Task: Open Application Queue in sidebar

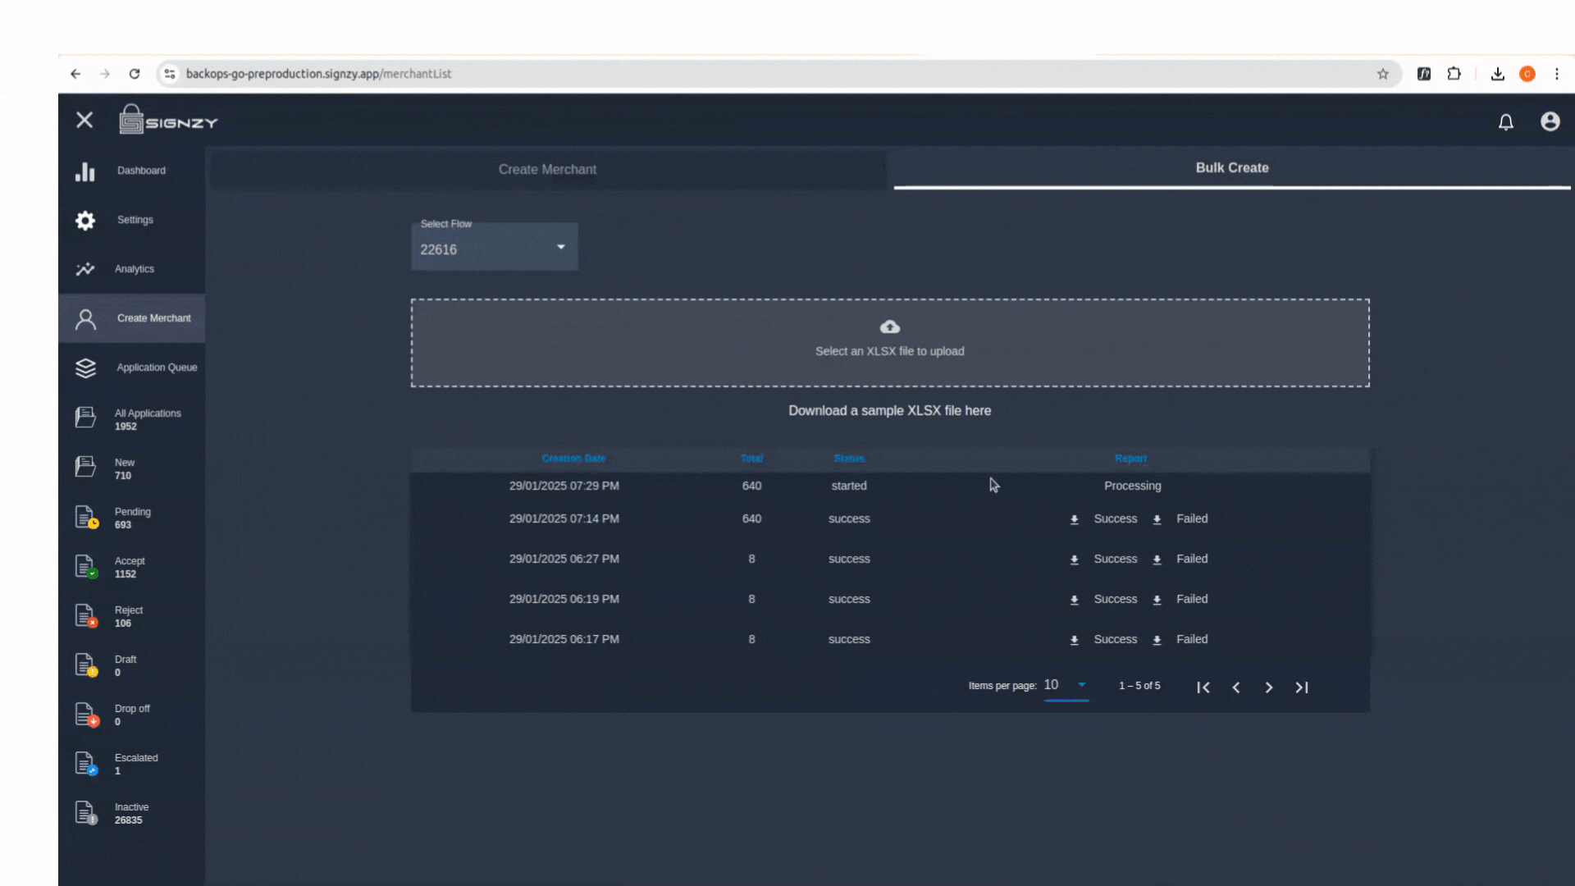Action: (131, 368)
